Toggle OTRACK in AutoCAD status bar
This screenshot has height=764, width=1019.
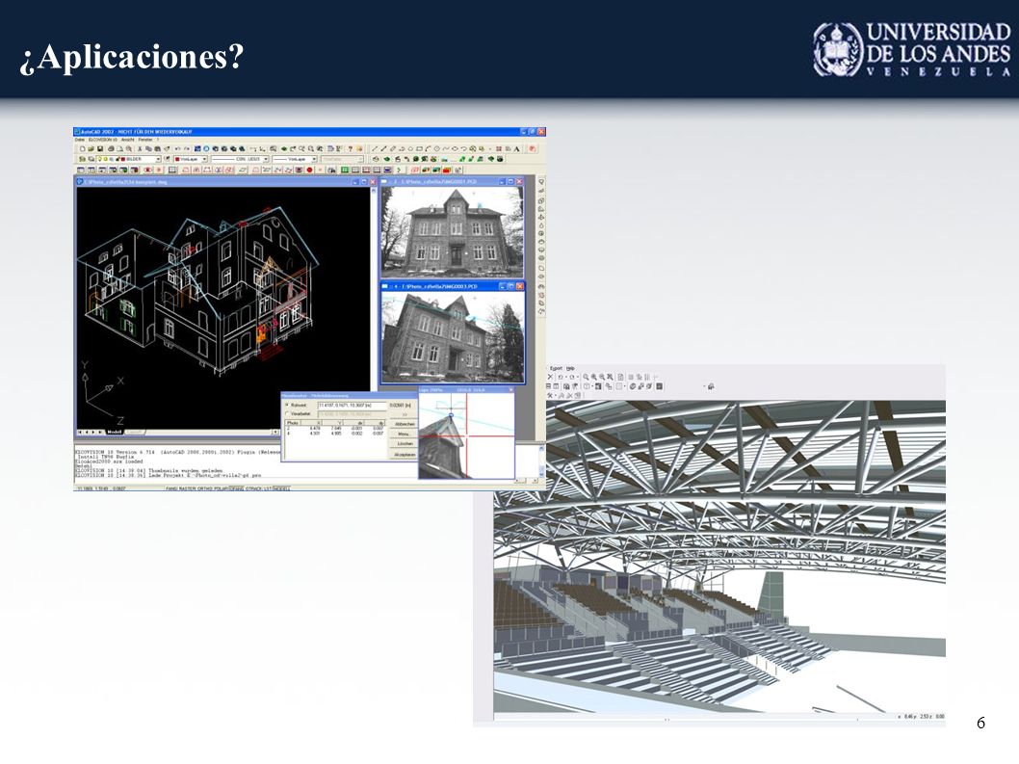pyautogui.click(x=252, y=488)
